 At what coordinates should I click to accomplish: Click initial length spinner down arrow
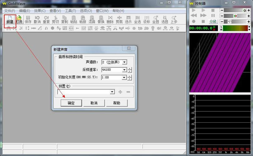(x=130, y=79)
